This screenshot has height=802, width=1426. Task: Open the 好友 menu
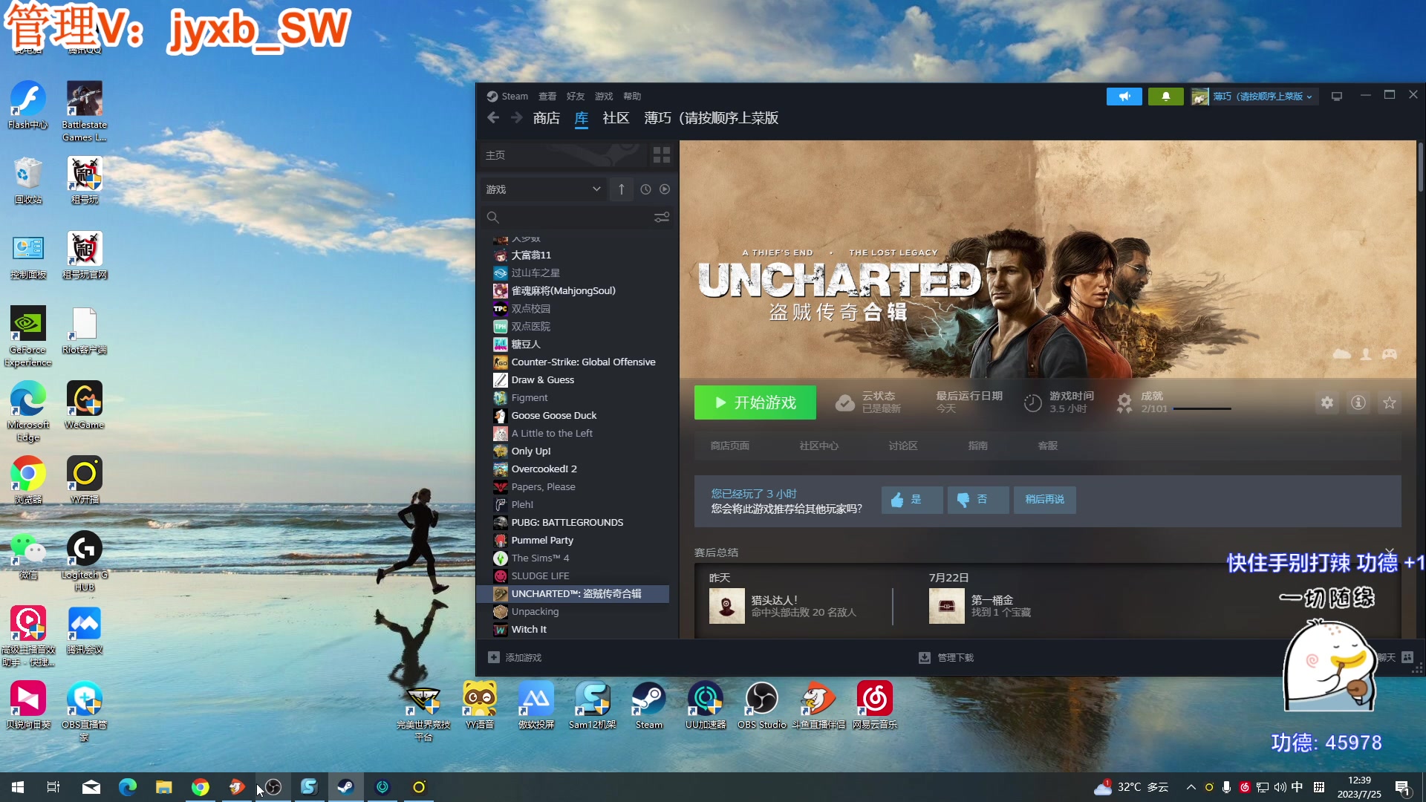pos(576,97)
